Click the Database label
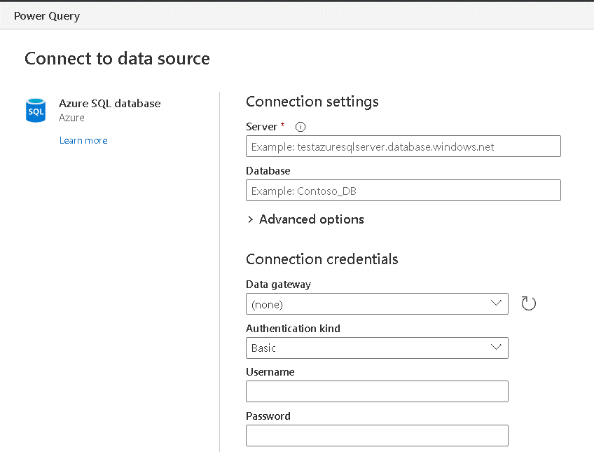Screen dimensions: 594x452 268,171
